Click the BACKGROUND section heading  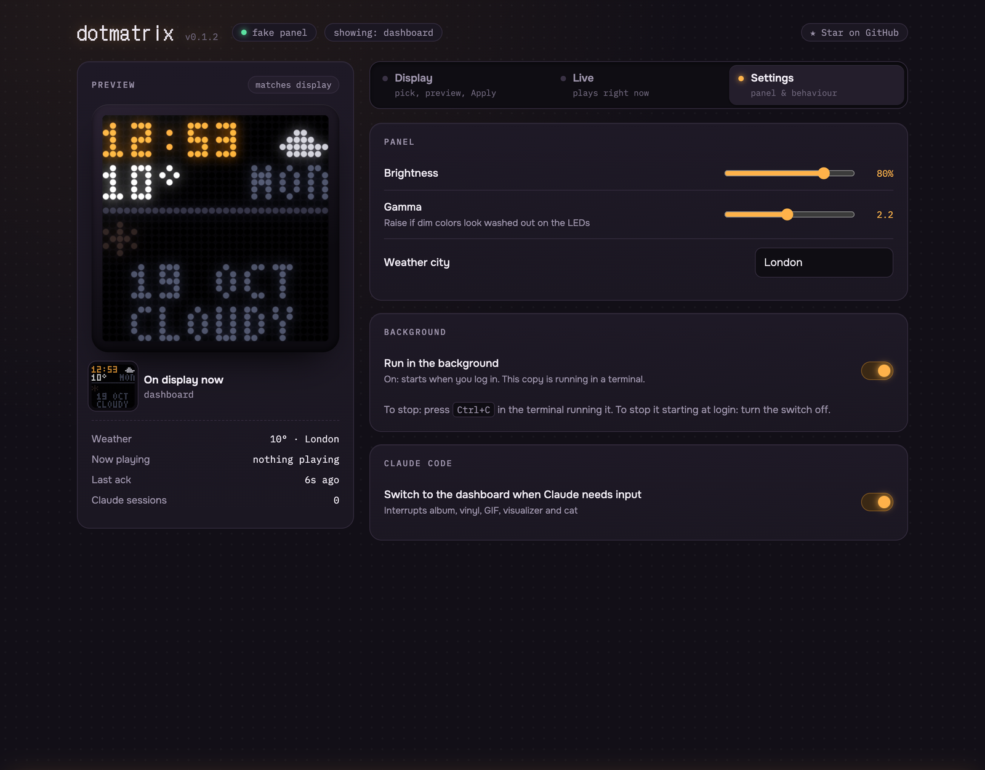click(x=415, y=332)
